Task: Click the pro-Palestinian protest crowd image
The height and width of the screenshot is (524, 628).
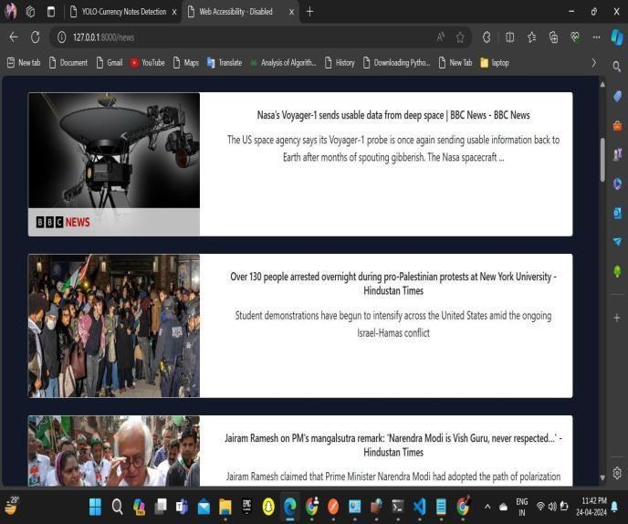Action: pos(114,326)
